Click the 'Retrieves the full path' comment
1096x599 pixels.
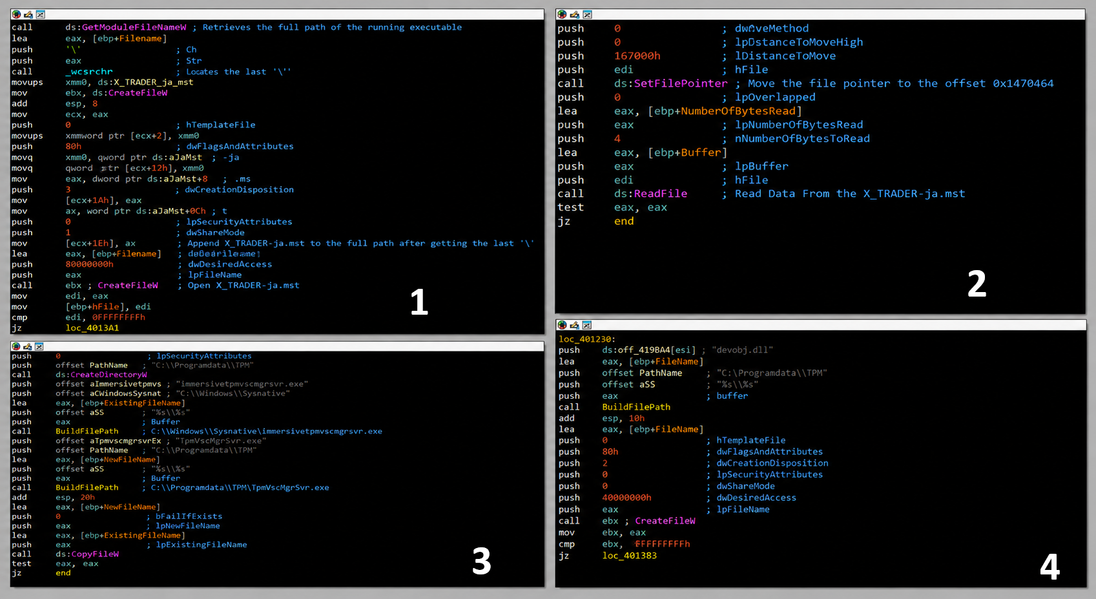333,27
